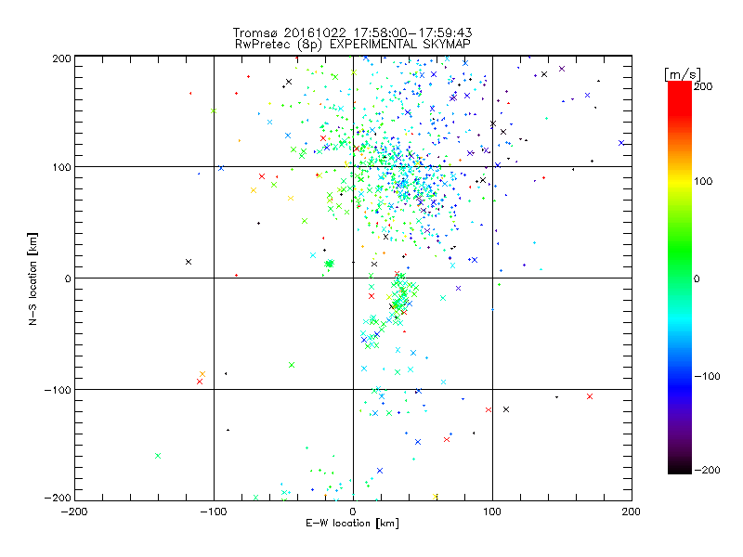Click the x-axis tick label '-100'
This screenshot has width=743, height=557.
[214, 512]
